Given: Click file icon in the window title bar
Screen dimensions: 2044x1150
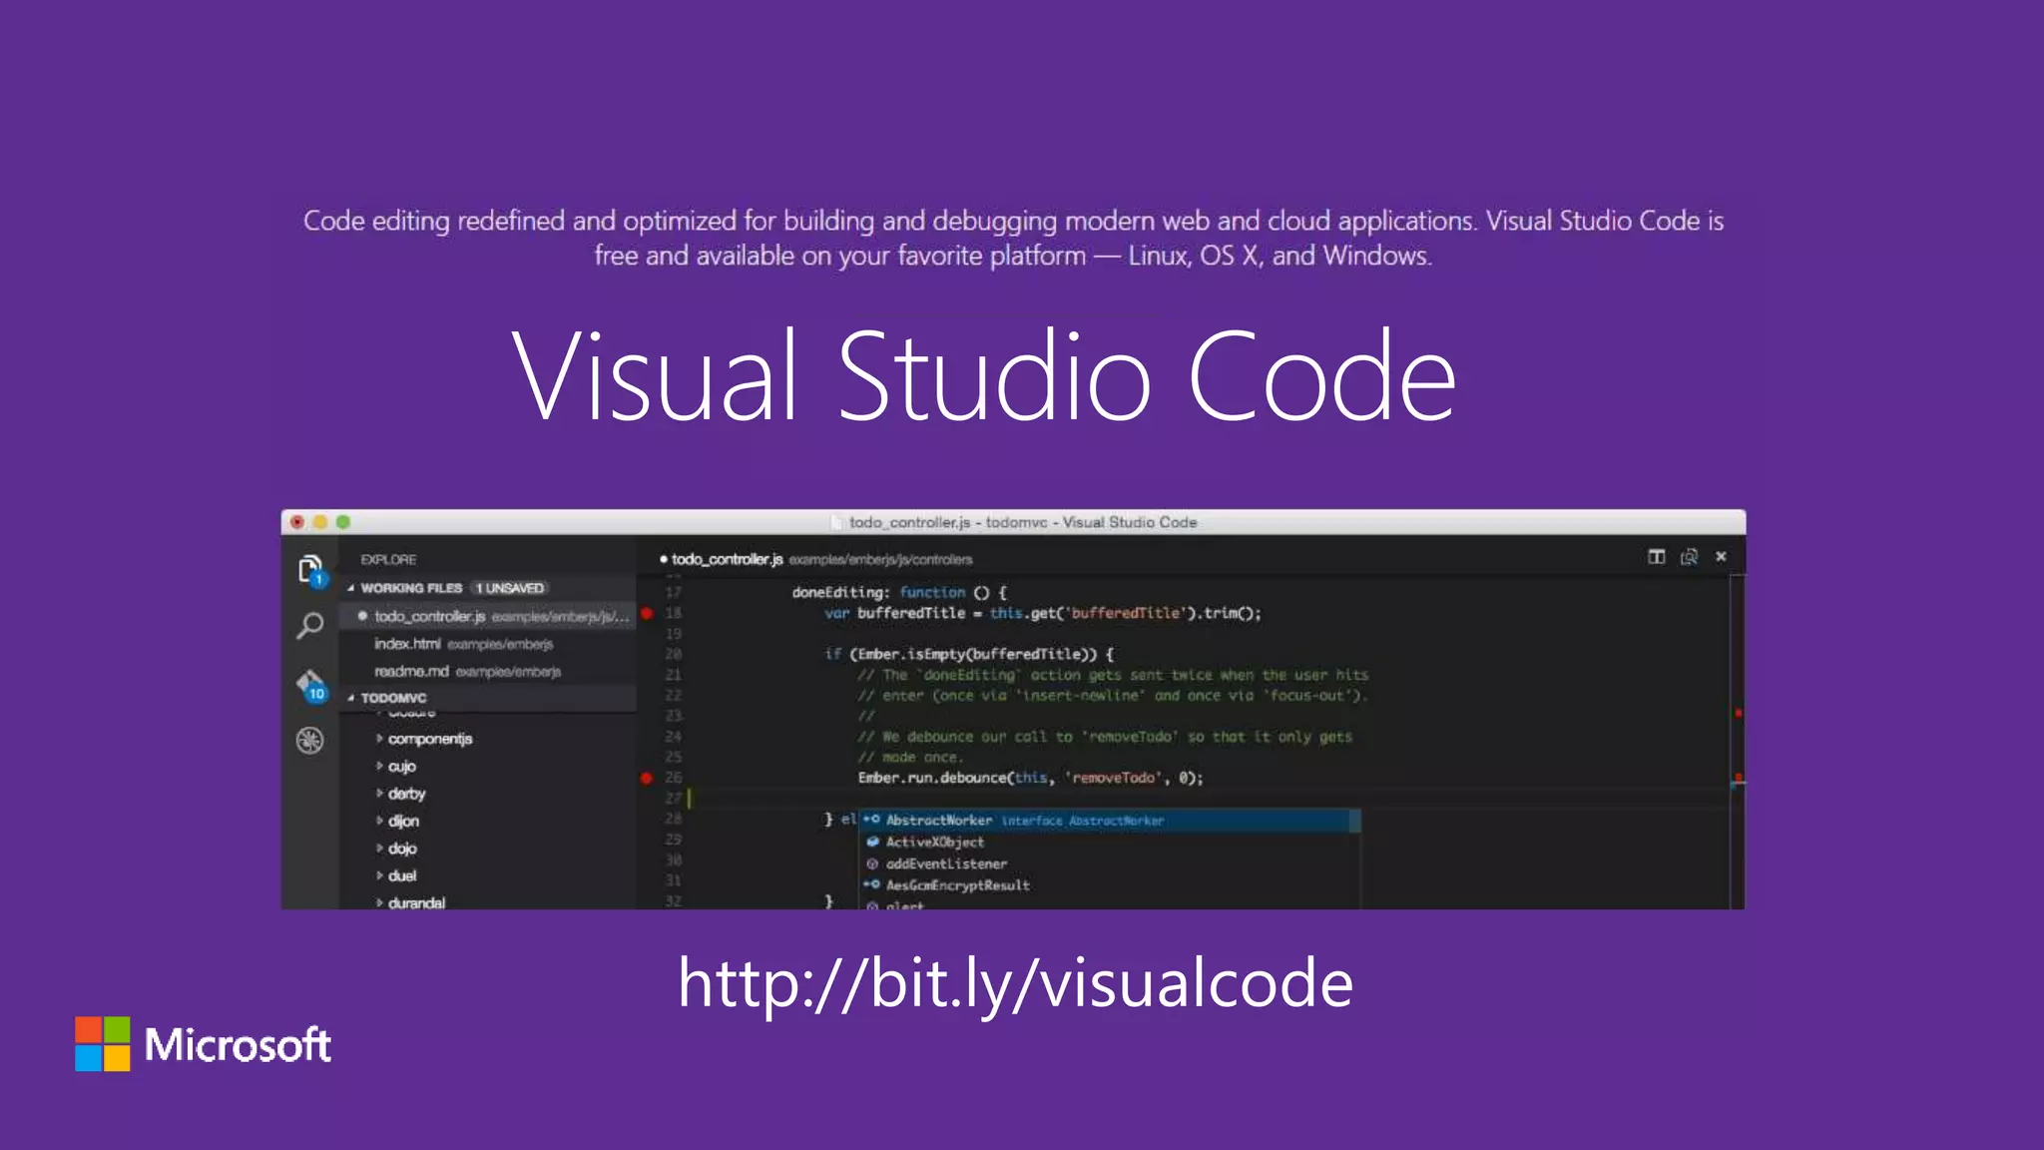Looking at the screenshot, I should [836, 522].
